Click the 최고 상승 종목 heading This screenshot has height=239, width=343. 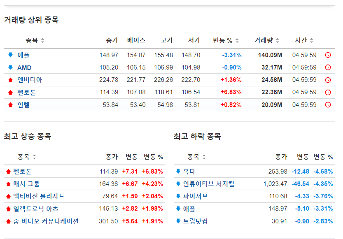pyautogui.click(x=28, y=136)
